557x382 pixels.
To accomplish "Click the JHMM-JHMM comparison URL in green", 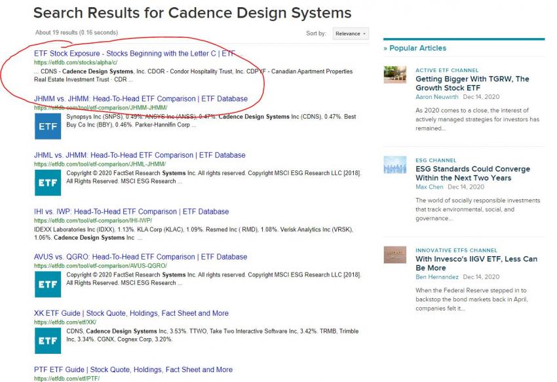I will 100,107.
